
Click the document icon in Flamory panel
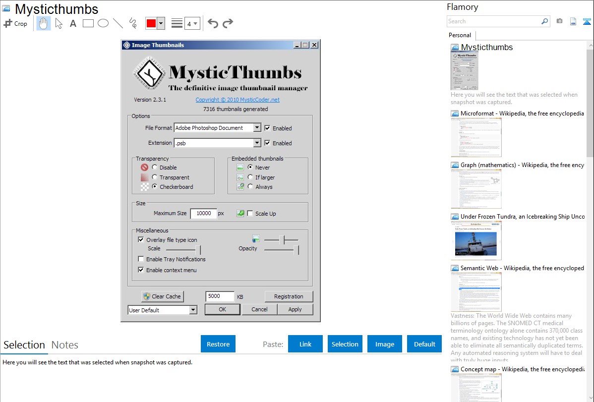tap(573, 21)
